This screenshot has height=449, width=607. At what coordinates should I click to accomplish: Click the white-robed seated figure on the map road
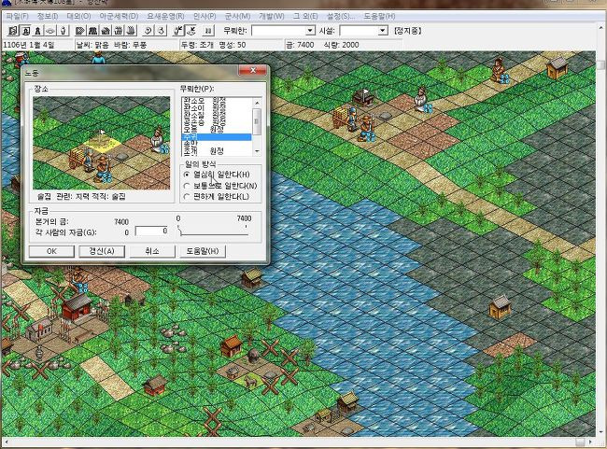click(x=421, y=100)
